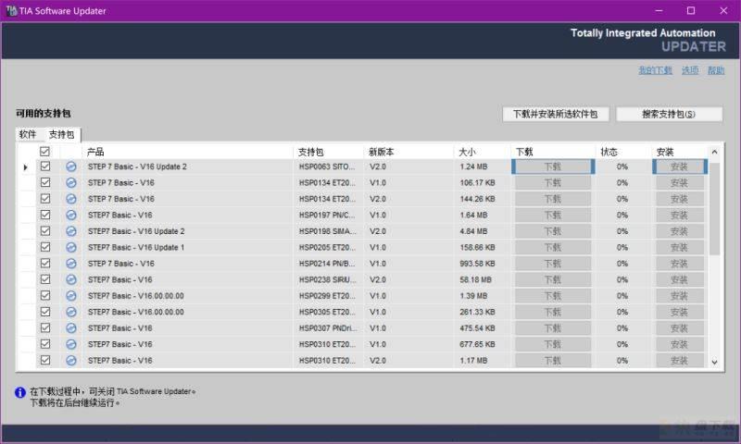Sort by the 产品 column header

click(x=189, y=152)
